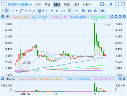Screen dimensions: 127x96
Task: Click the edit pencil icon
Action: point(77,11)
